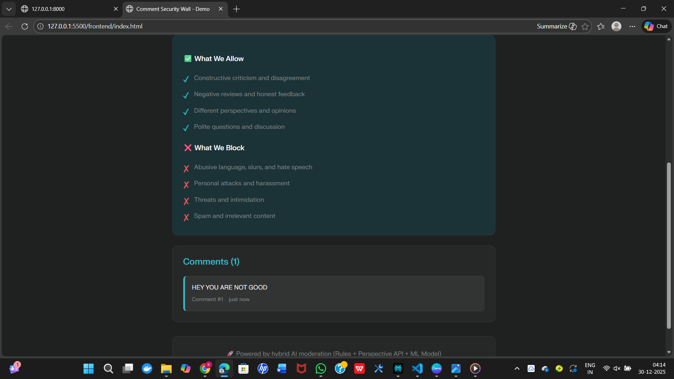Expand the tab search chevron dropdown
Screen dimensions: 674x379
(x=9, y=9)
